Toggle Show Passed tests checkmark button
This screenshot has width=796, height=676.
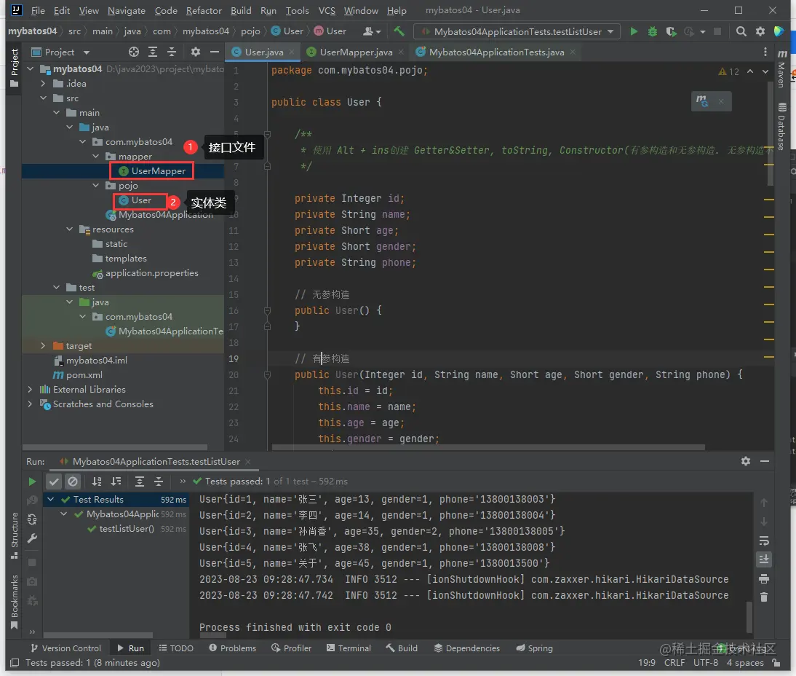54,482
